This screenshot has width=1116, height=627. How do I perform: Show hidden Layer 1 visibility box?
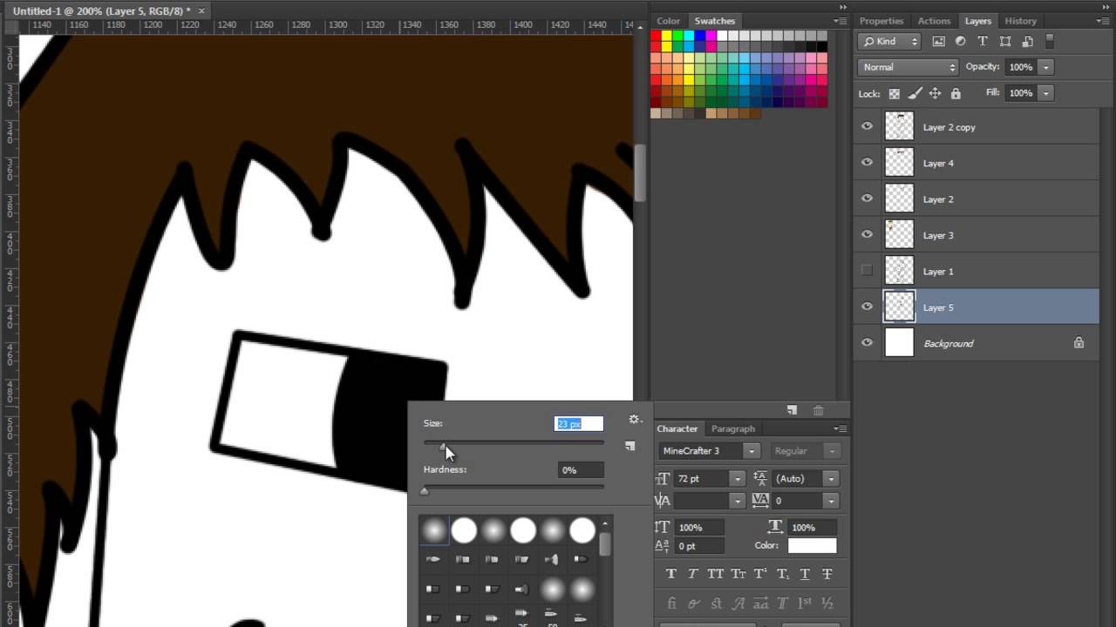867,270
